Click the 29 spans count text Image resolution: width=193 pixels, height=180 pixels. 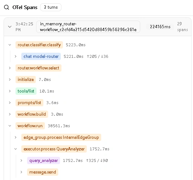click(183, 27)
